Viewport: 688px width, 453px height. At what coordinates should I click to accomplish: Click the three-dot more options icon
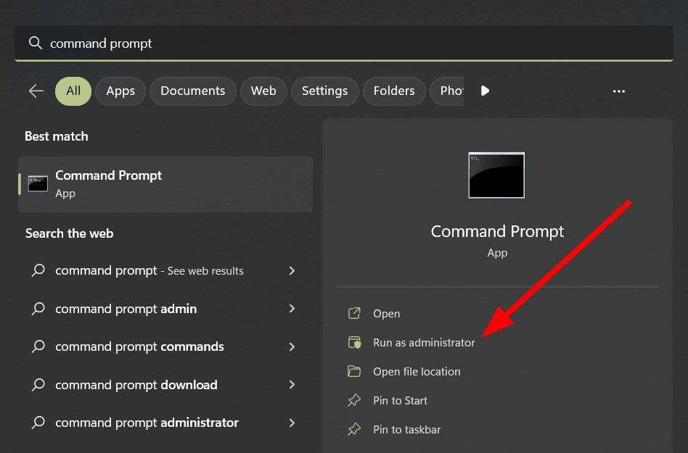tap(619, 91)
